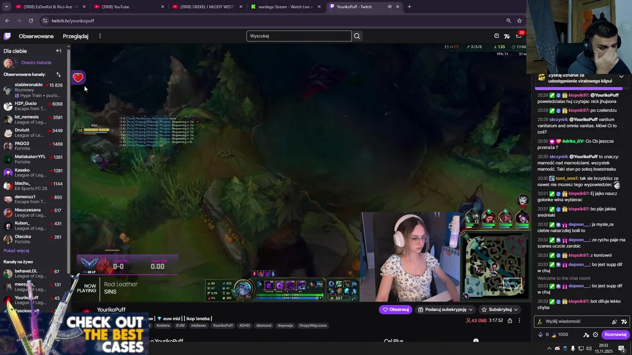The height and width of the screenshot is (355, 632).
Task: Share the stream using the share icon
Action: [509, 320]
